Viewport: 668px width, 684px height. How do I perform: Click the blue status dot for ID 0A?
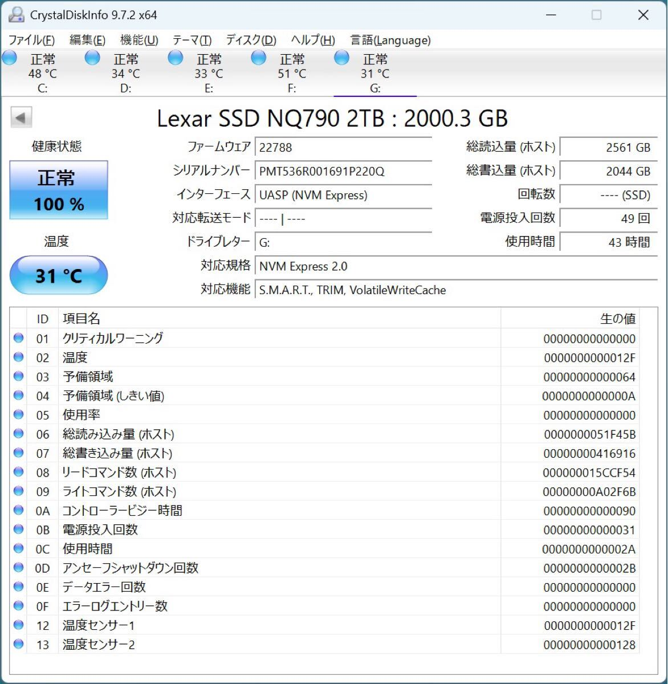(19, 510)
